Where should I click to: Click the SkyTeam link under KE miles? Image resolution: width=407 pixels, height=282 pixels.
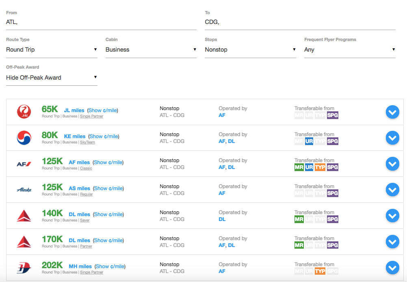(87, 142)
